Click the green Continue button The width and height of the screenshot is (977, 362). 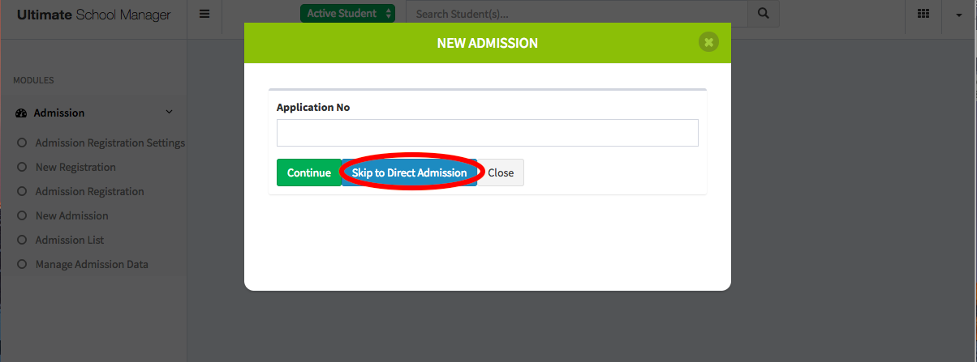coord(309,172)
